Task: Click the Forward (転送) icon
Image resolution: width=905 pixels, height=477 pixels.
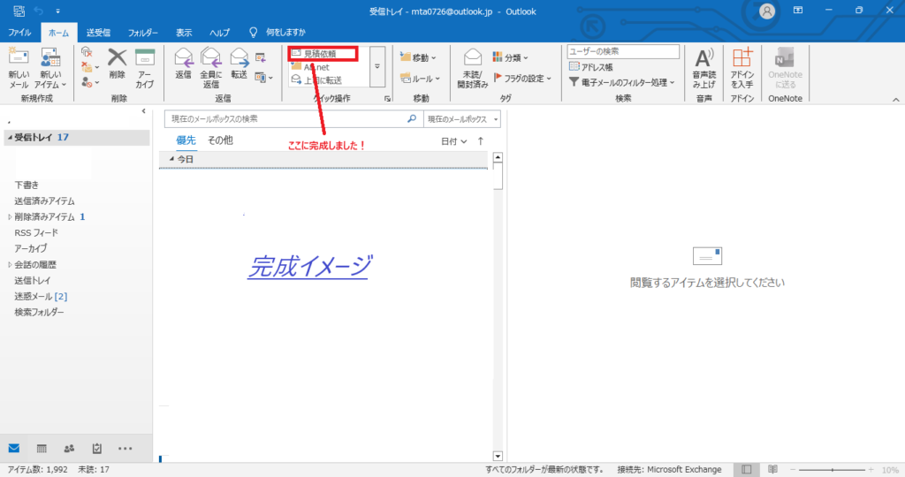Action: [240, 60]
